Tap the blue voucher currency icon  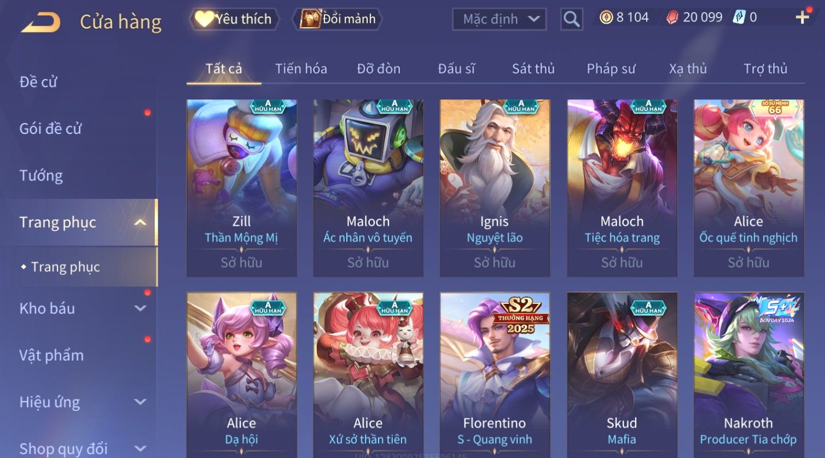tap(739, 17)
